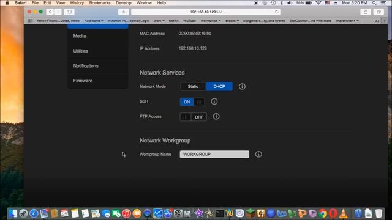The image size is (392, 220).
Task: Open Safari compass icon in Dock
Action: pyautogui.click(x=34, y=213)
